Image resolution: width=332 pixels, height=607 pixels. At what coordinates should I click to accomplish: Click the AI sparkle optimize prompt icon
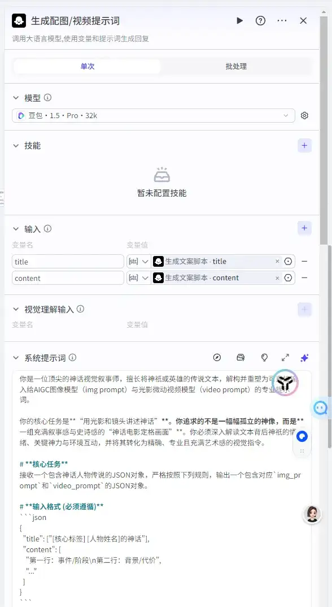[x=304, y=358]
